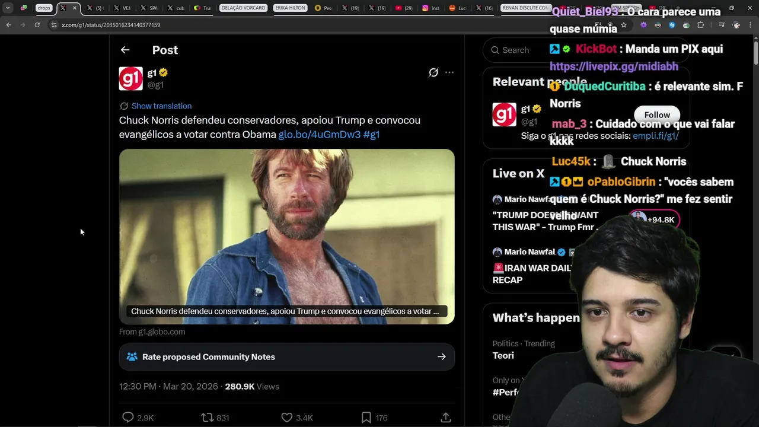Expand the DELAÇÃO VORCARO tab group
The image size is (759, 427).
(243, 8)
